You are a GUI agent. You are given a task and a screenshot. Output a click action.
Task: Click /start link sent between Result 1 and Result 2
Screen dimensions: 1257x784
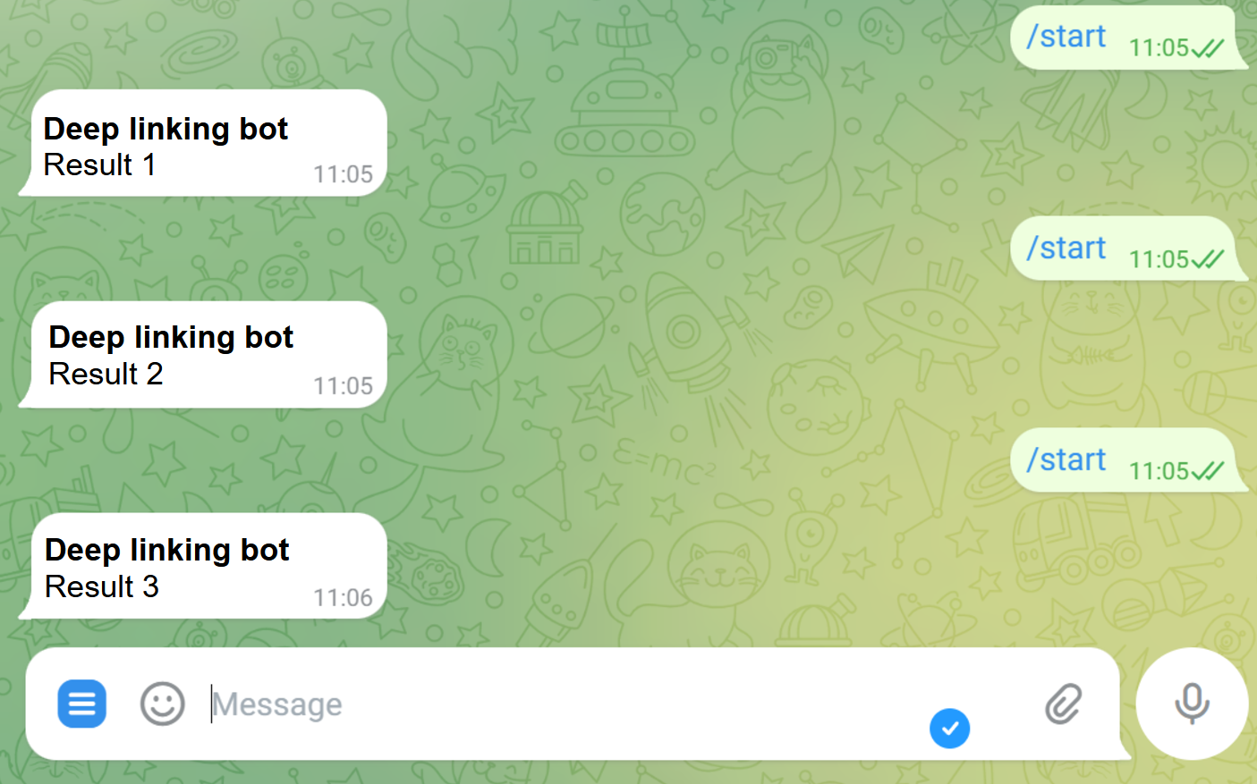(x=1066, y=248)
